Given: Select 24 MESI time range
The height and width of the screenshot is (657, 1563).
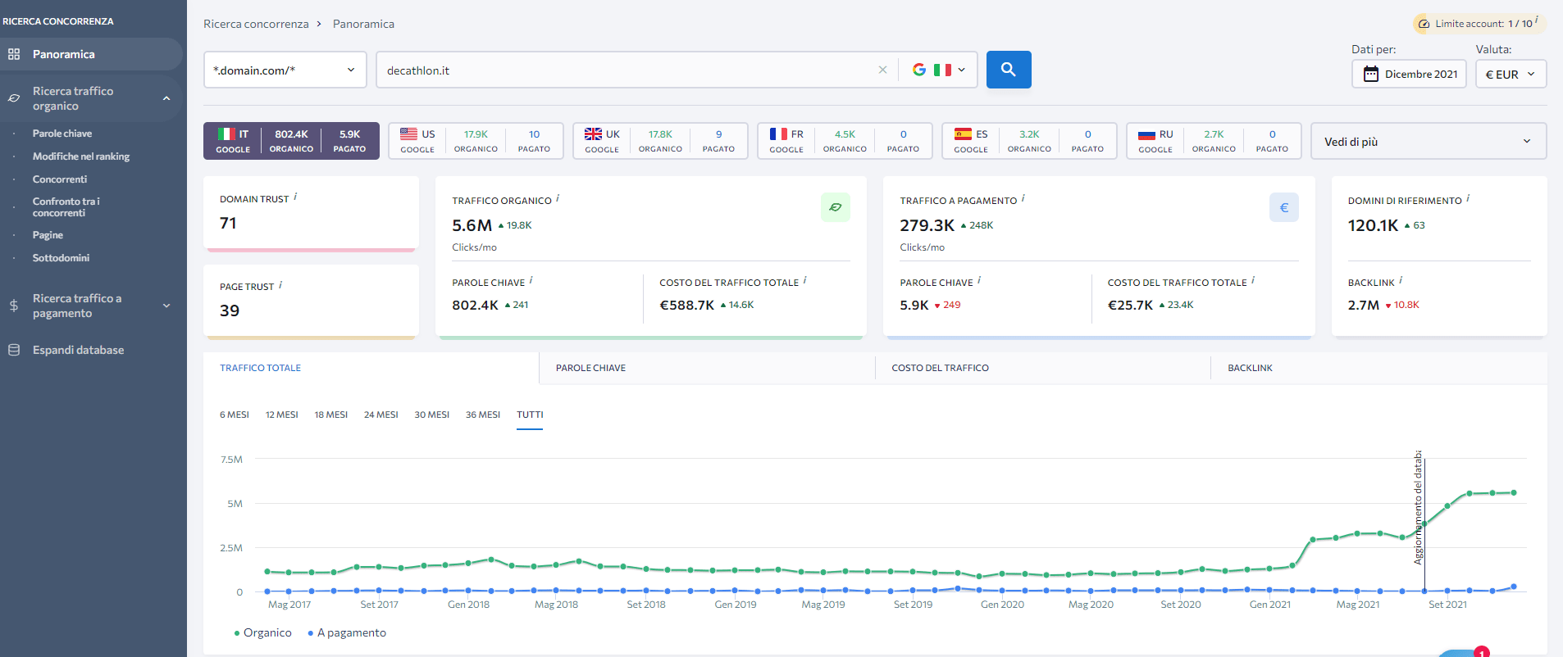Looking at the screenshot, I should click(381, 415).
